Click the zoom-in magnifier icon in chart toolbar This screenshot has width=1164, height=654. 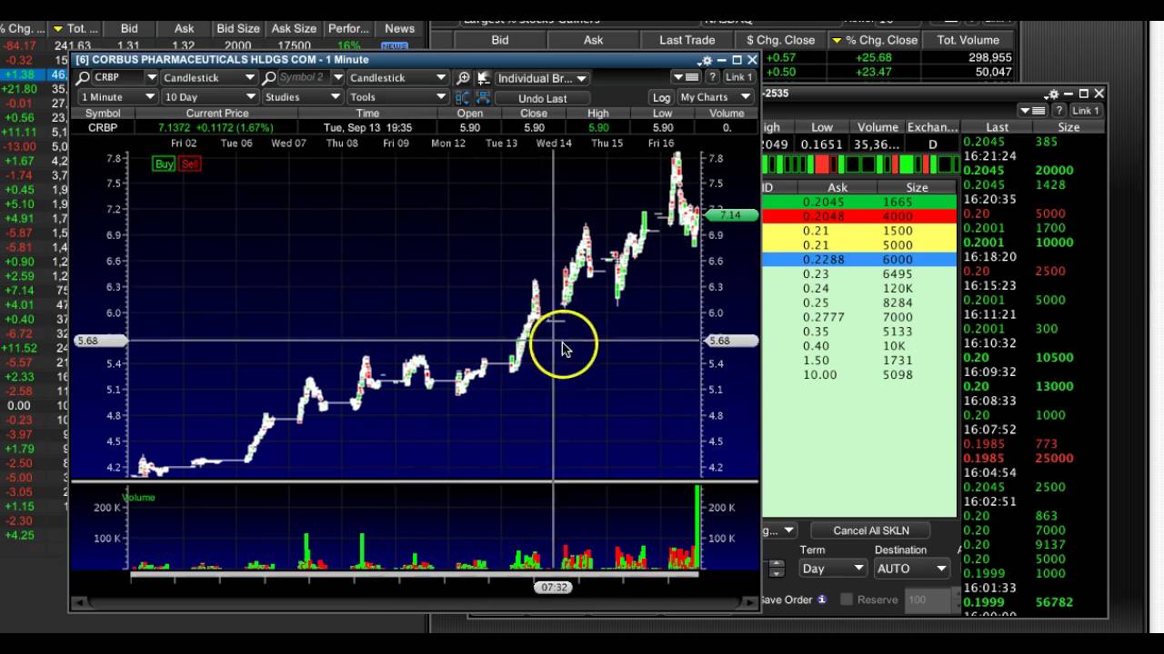(x=463, y=78)
